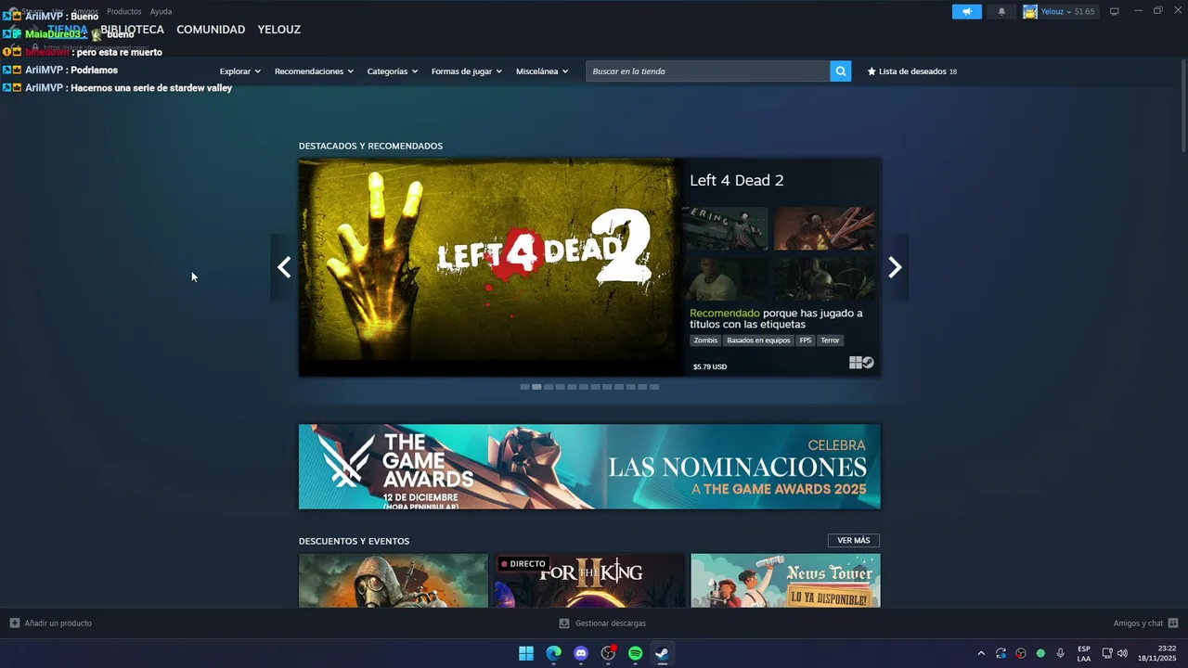Click Añadir un producto text

click(x=58, y=623)
